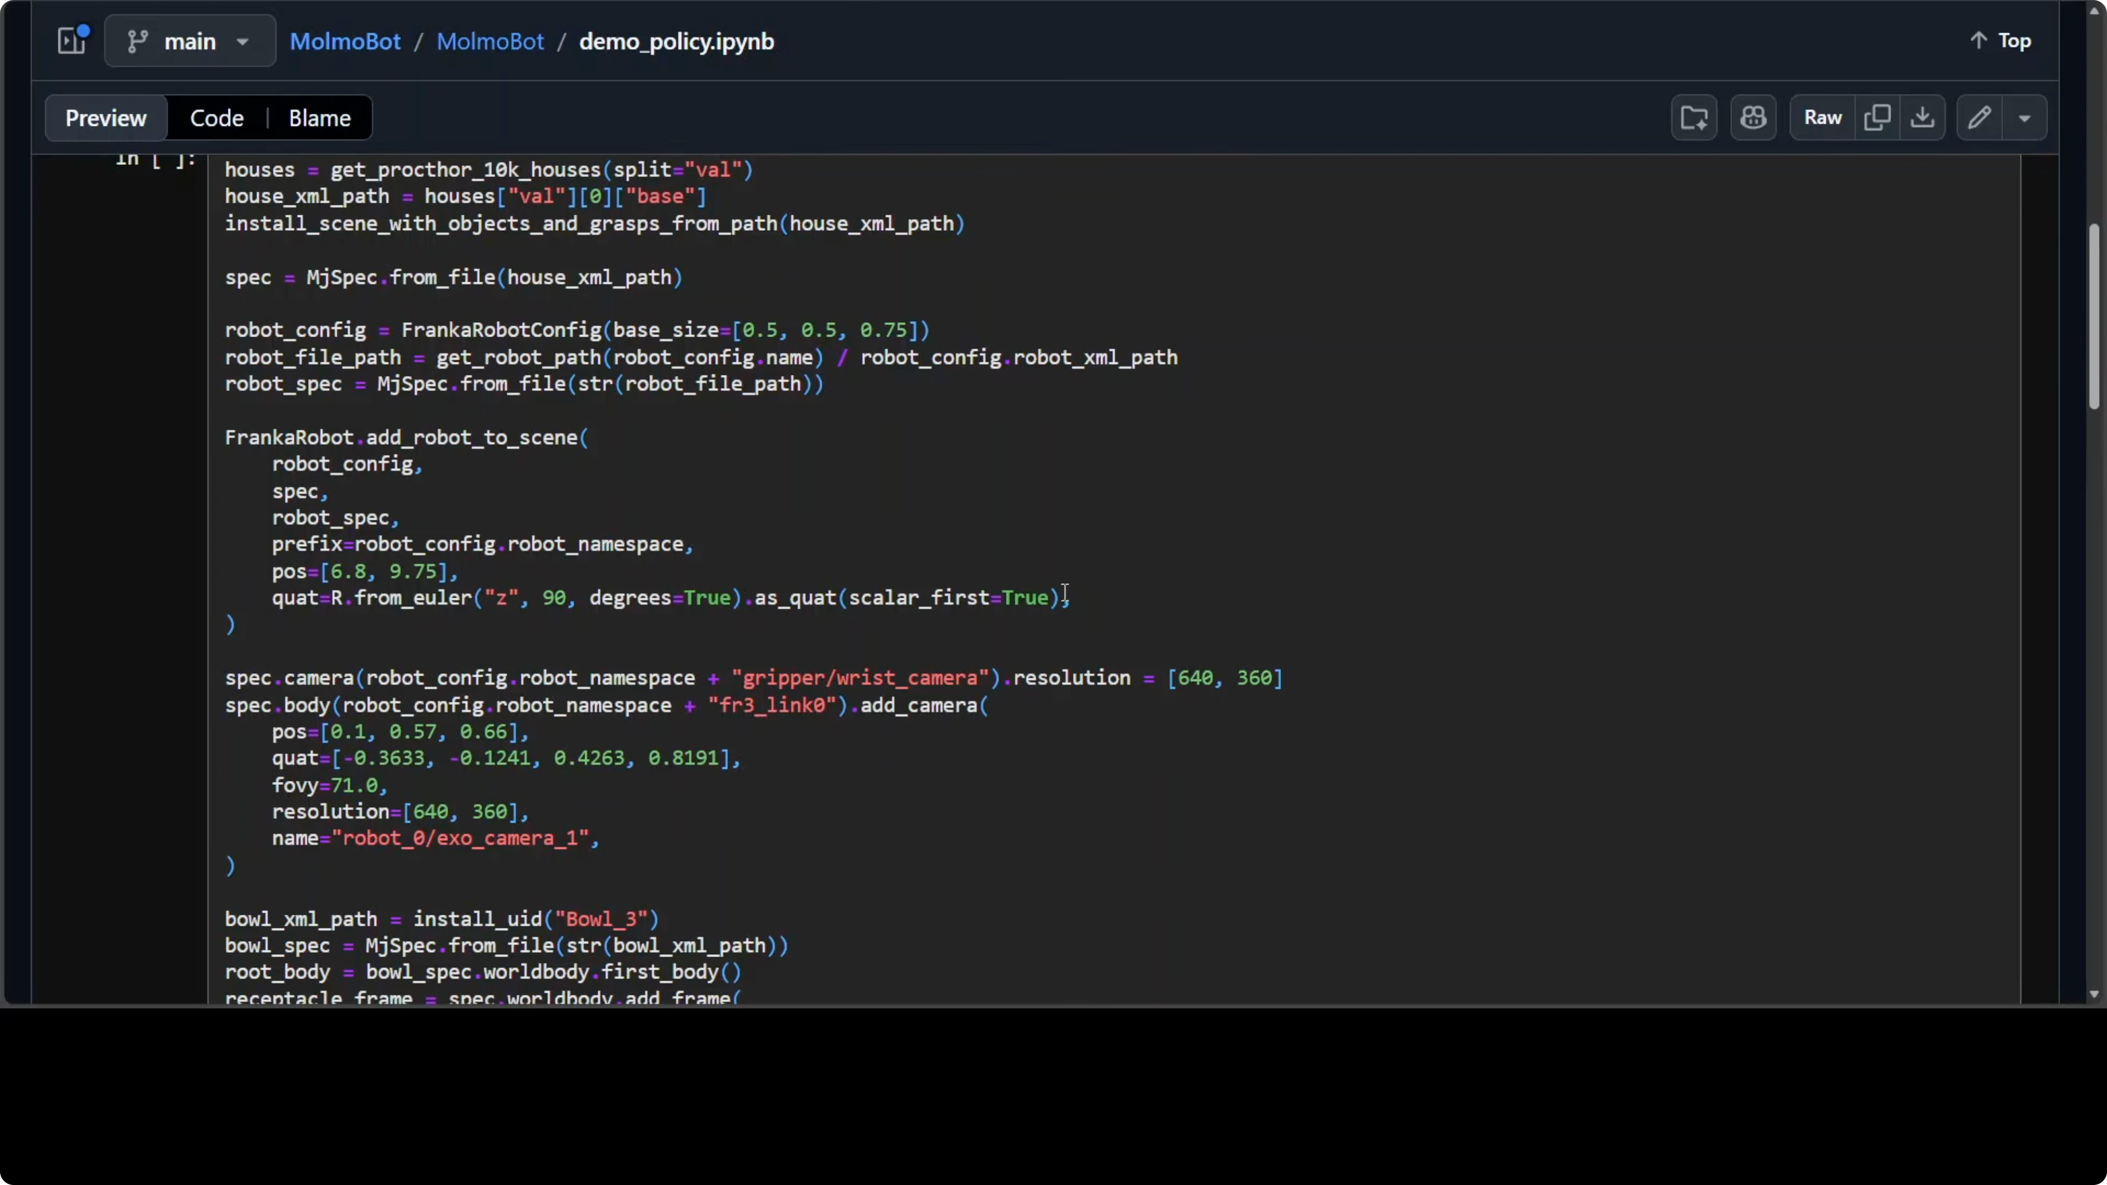Click the folder with sparkle icon
Viewport: 2107px width, 1185px height.
(1693, 118)
